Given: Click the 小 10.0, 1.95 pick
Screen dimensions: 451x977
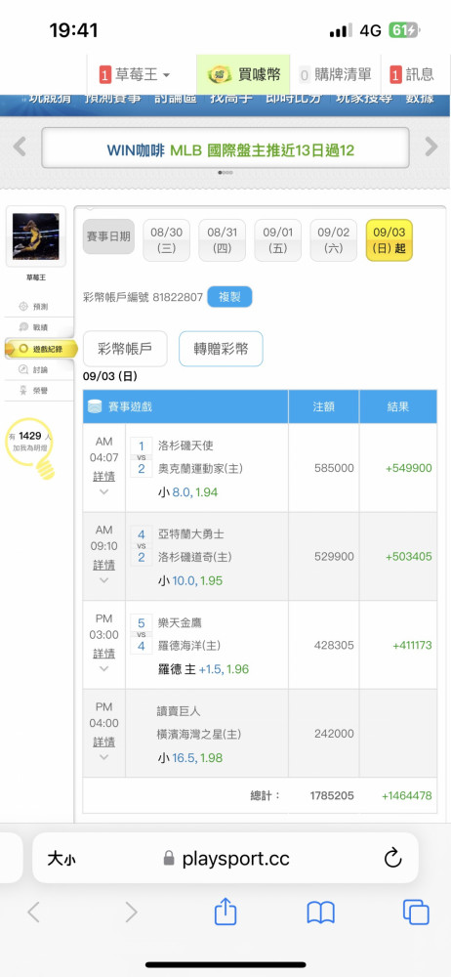Looking at the screenshot, I should (x=190, y=580).
